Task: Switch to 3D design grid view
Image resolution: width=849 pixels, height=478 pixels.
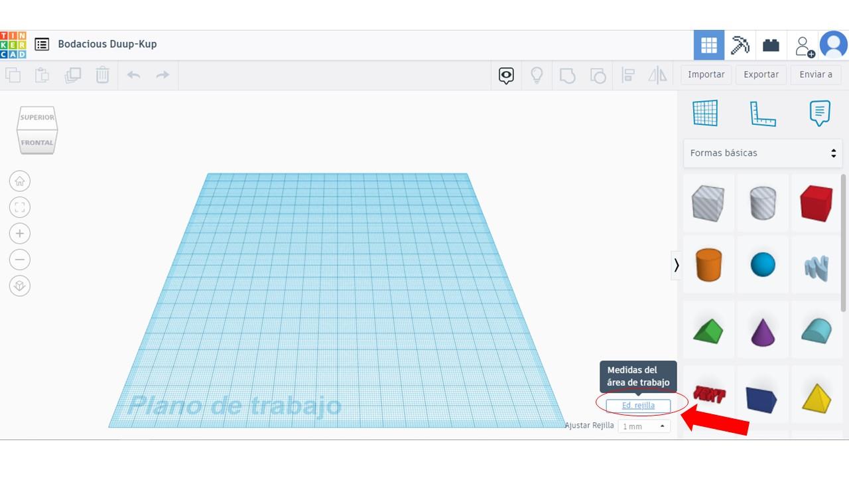Action: [709, 45]
